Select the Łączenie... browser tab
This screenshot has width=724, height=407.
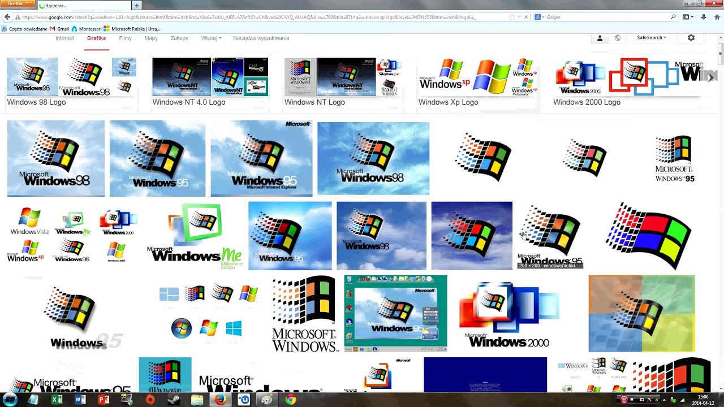(85, 5)
